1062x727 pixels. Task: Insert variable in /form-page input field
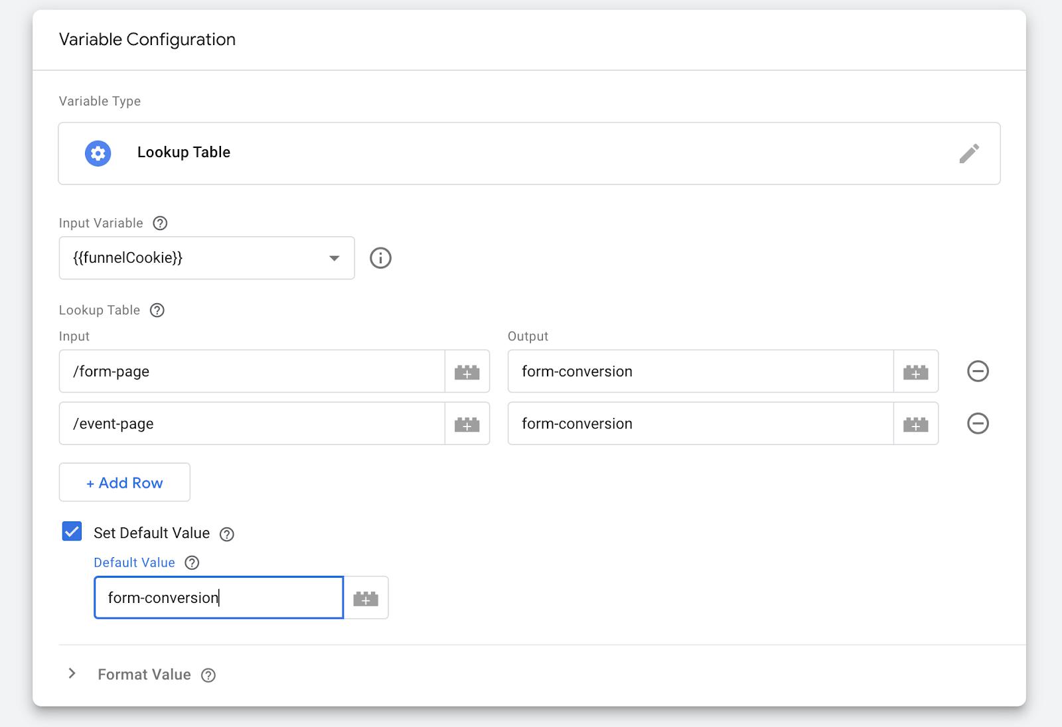(467, 372)
